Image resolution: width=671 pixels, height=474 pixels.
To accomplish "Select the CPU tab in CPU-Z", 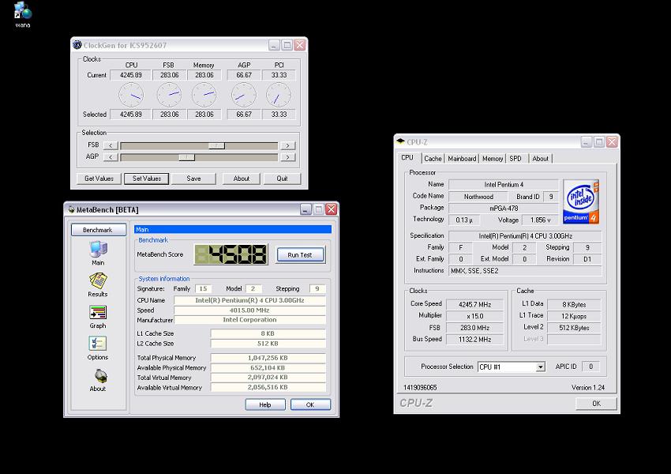I will tap(408, 157).
